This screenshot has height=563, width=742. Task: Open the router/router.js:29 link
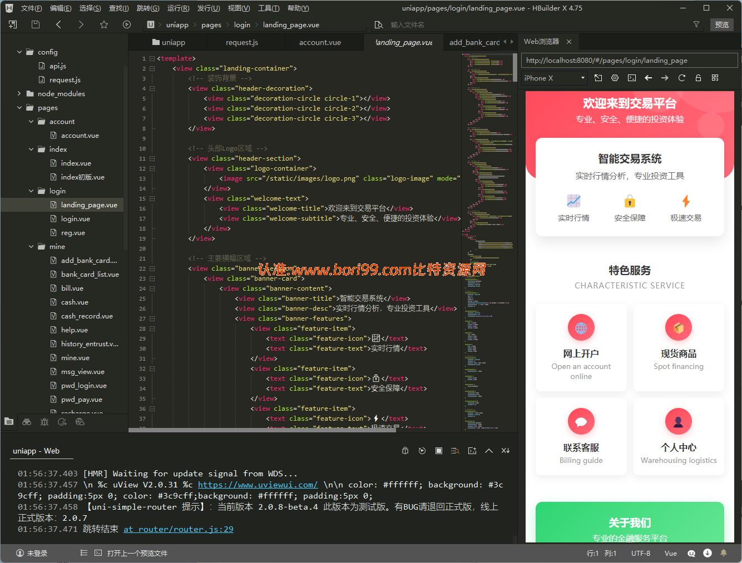point(179,529)
